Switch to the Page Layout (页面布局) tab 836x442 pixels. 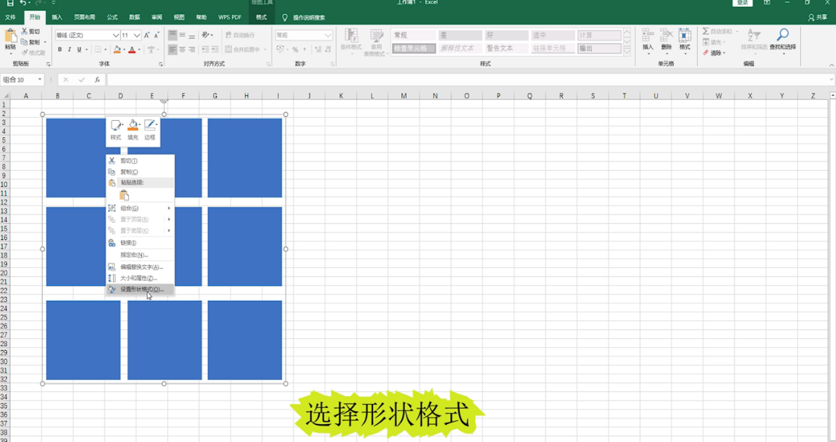pyautogui.click(x=84, y=17)
